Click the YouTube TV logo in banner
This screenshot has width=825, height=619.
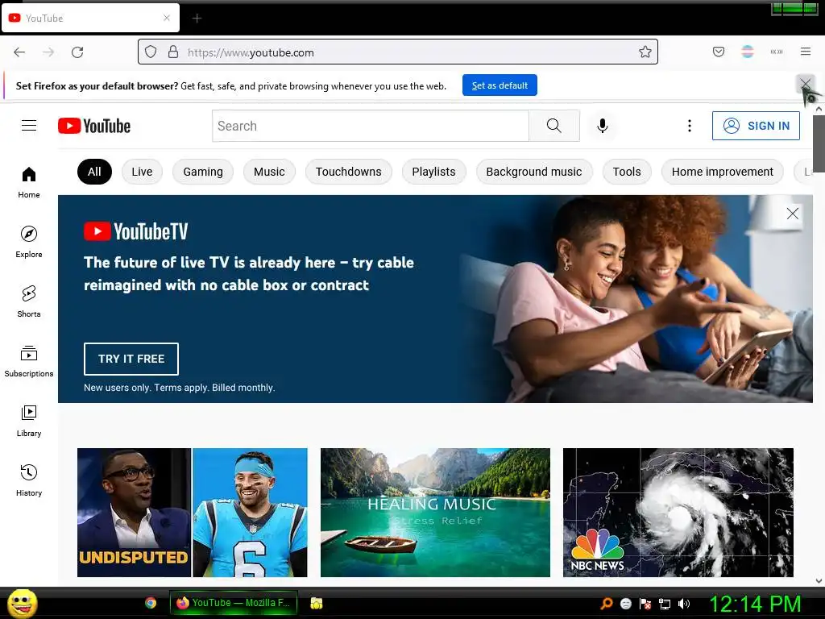(x=135, y=231)
